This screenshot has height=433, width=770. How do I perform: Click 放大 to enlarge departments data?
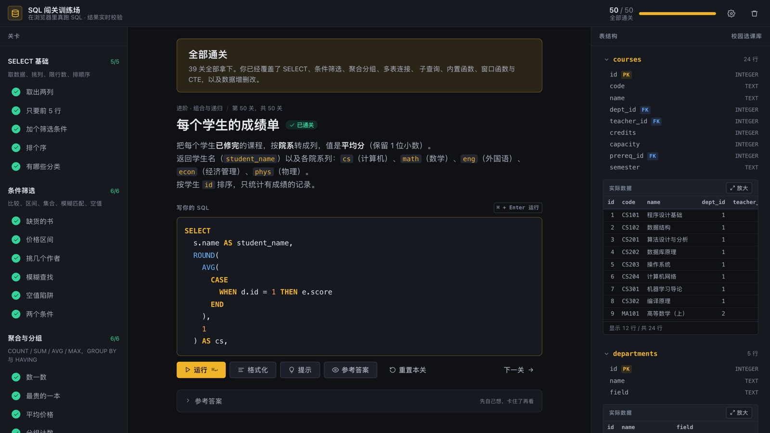point(739,413)
